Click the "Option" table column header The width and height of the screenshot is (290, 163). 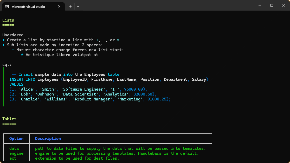tap(16, 139)
